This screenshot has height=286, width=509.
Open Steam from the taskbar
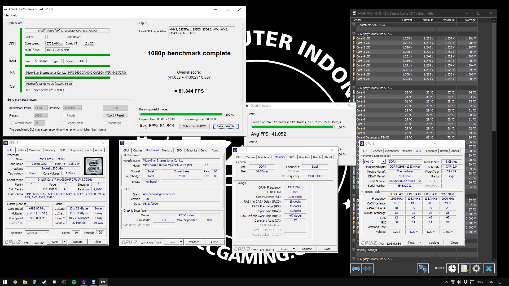[44, 282]
